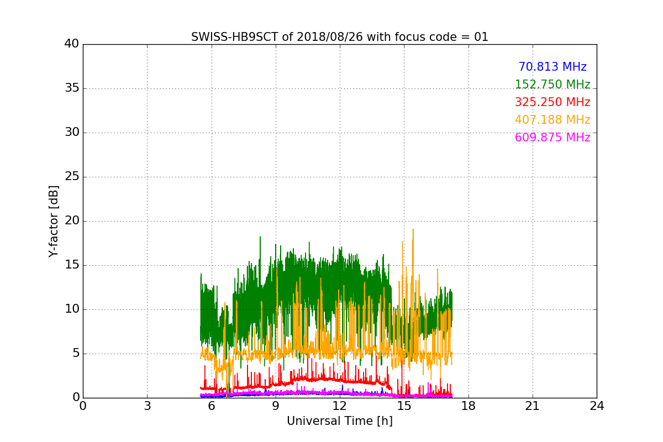This screenshot has height=442, width=663.
Task: Click y-axis tick value 30
Action: (x=72, y=133)
